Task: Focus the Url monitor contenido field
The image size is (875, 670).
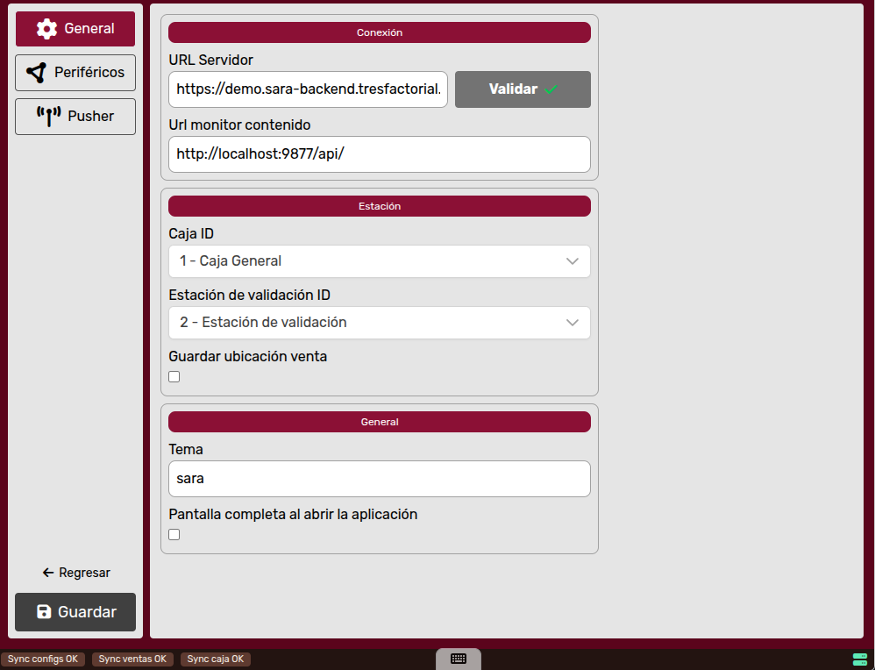Action: click(x=379, y=154)
